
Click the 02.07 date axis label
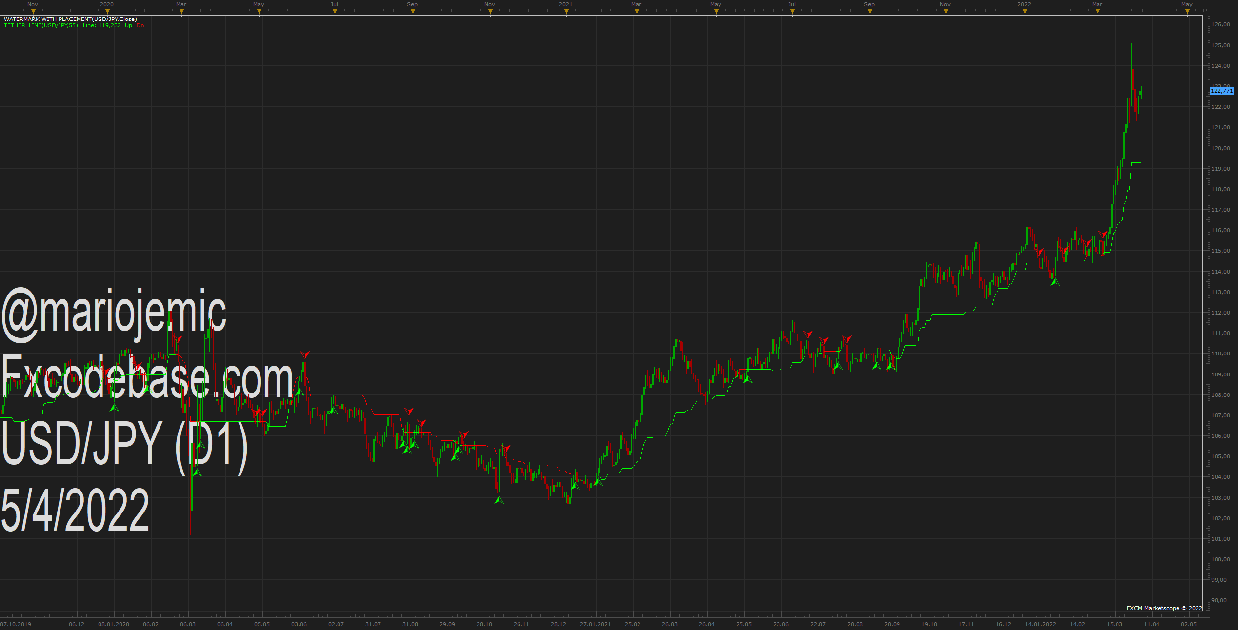point(336,624)
